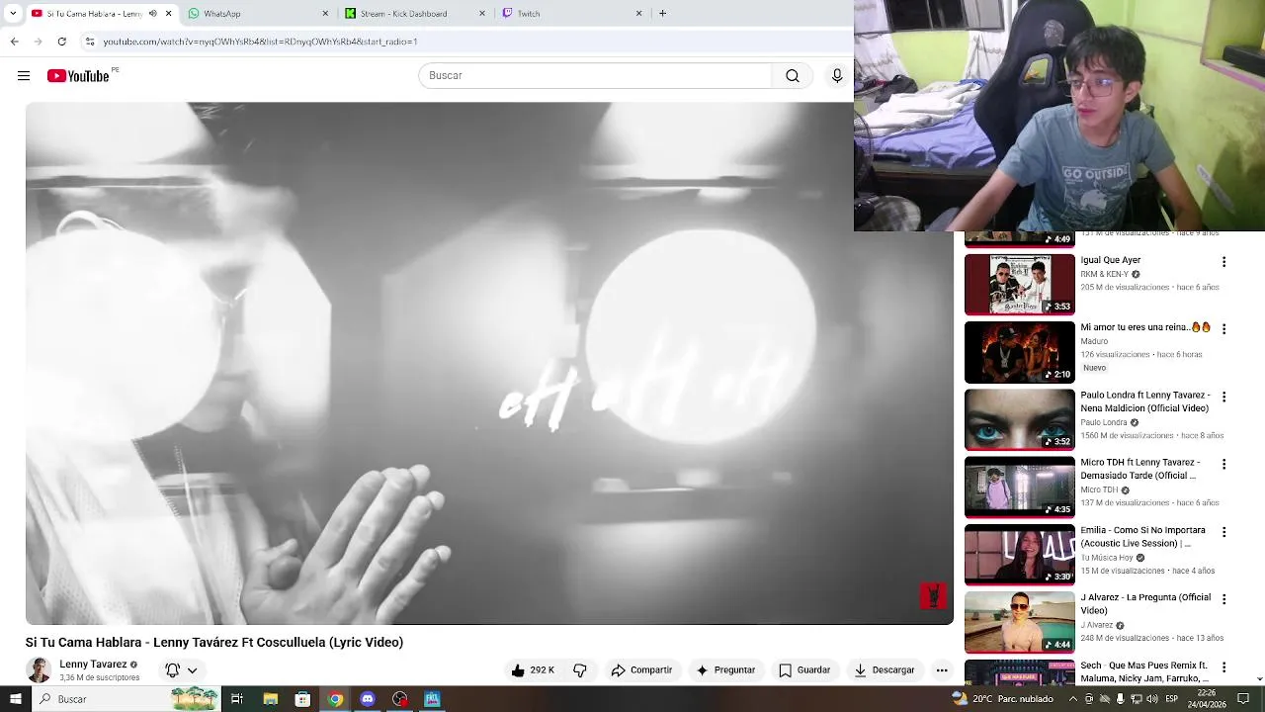Image resolution: width=1265 pixels, height=712 pixels.
Task: Open the Maduro 2:10 video thumbnail
Action: click(1019, 352)
